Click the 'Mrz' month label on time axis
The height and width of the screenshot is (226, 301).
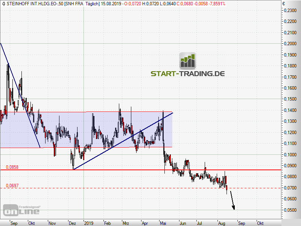point(126,223)
